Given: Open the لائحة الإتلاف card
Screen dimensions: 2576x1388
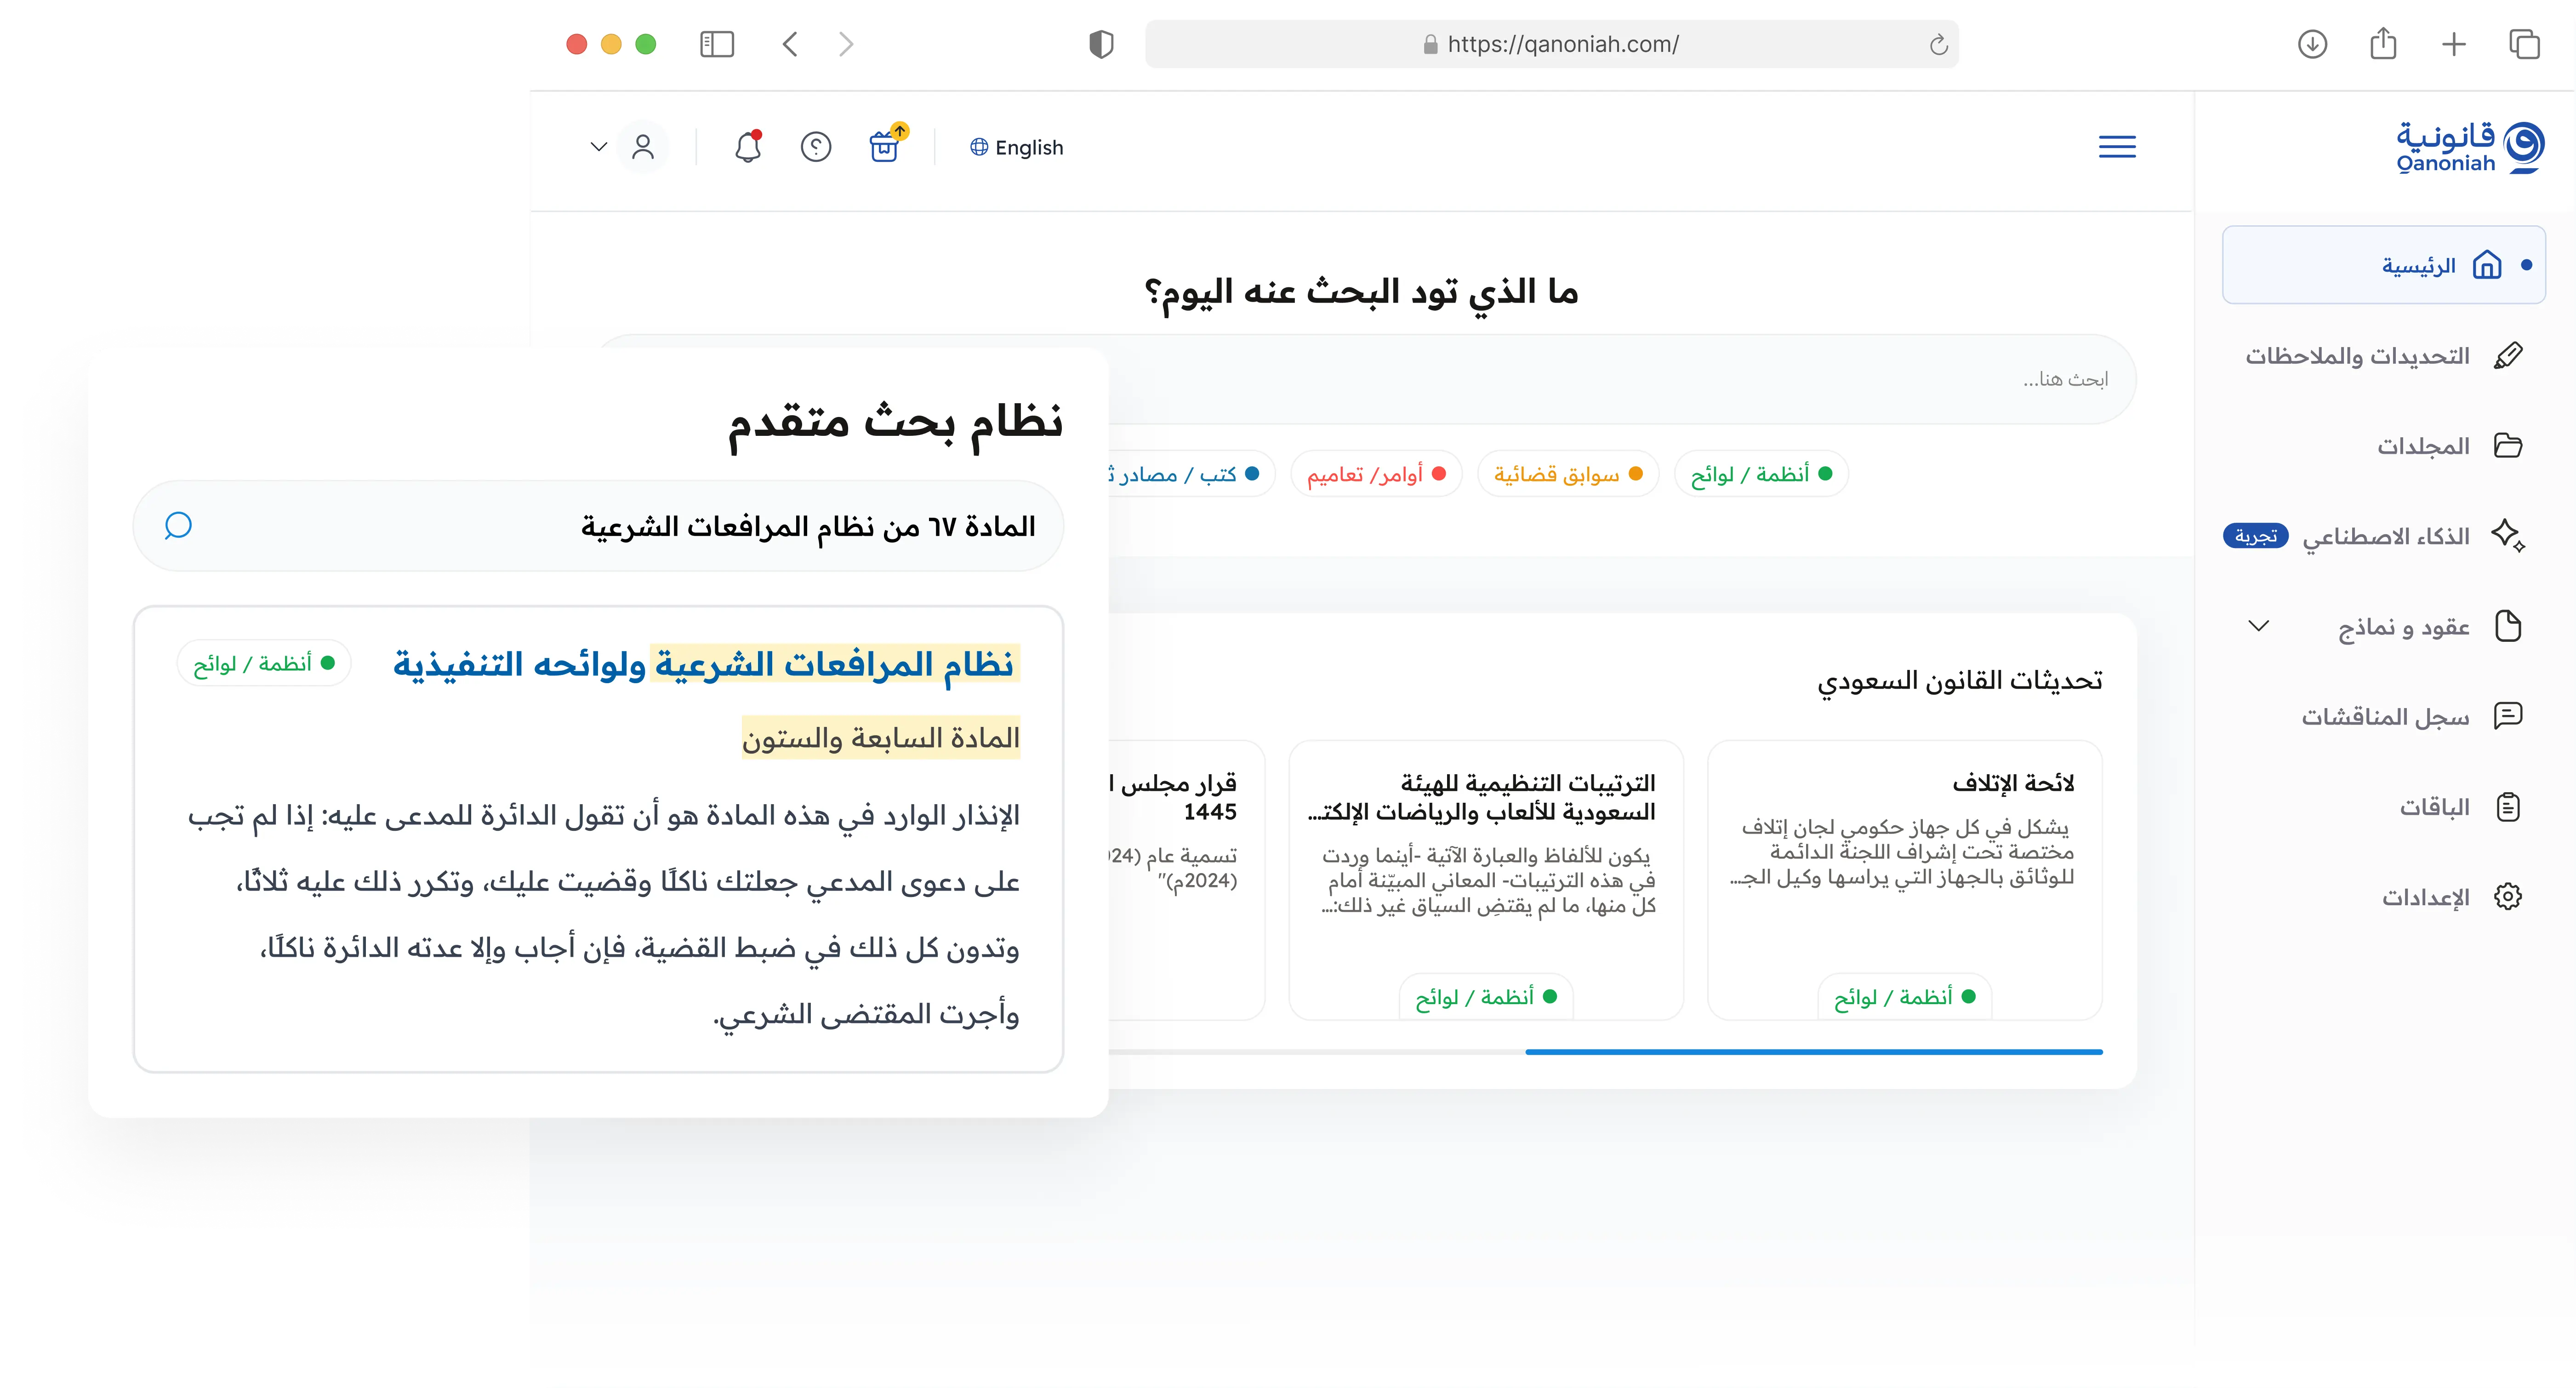Looking at the screenshot, I should pyautogui.click(x=1904, y=880).
